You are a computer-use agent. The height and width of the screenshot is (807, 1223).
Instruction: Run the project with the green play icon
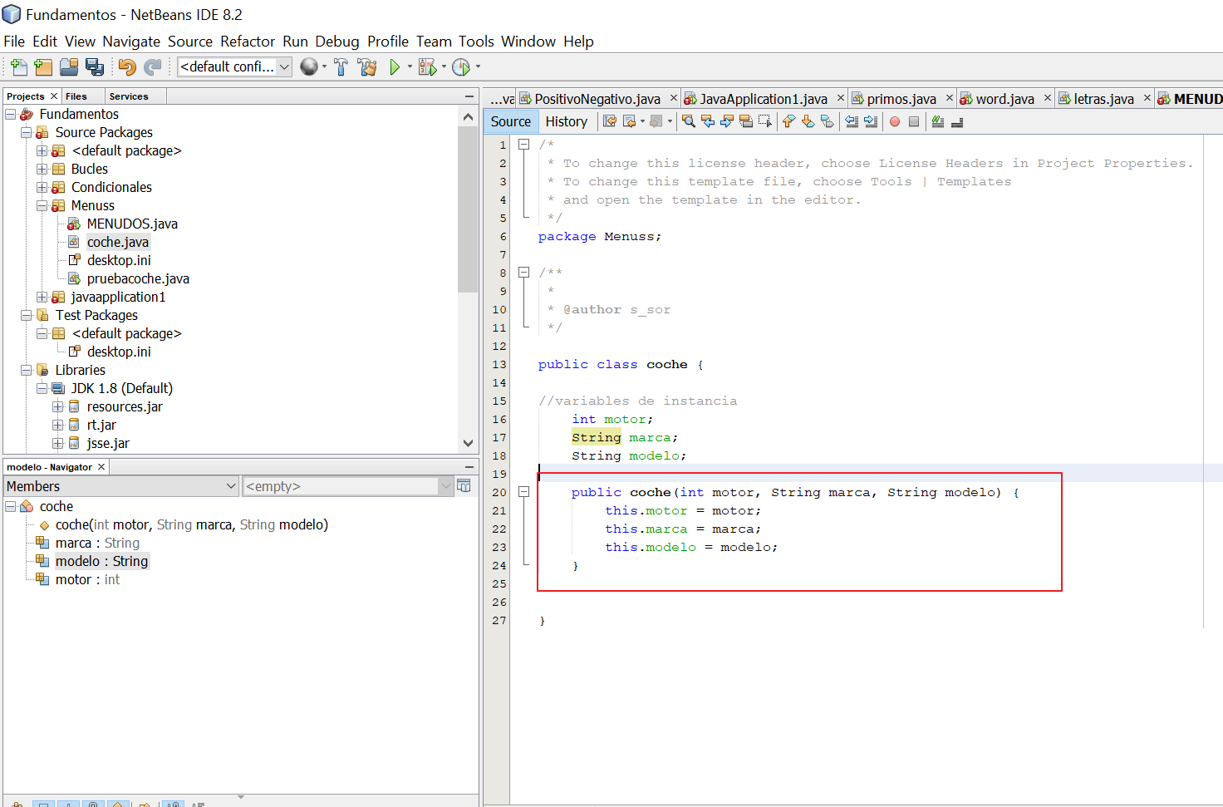pyautogui.click(x=395, y=67)
